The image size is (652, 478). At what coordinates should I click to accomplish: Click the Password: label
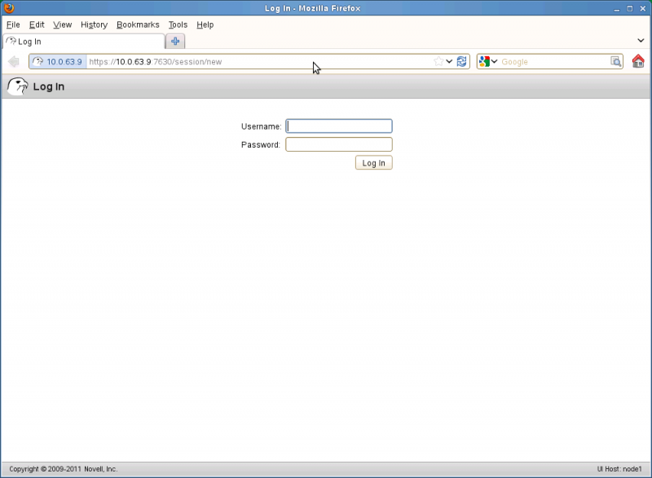(261, 144)
